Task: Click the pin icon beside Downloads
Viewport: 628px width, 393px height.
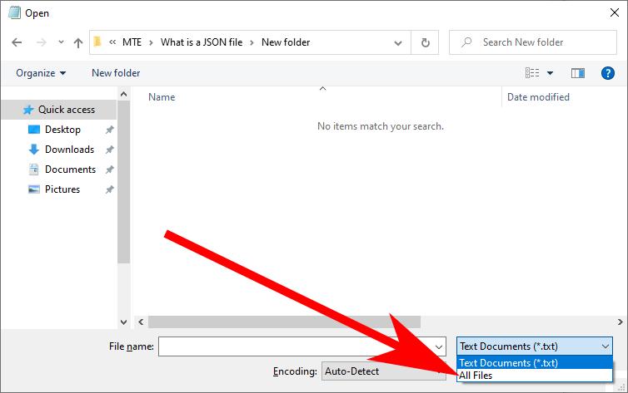Action: (x=109, y=150)
